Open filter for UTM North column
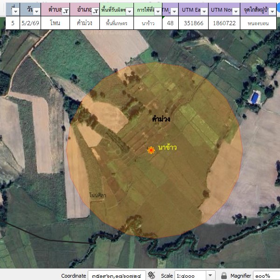The width and height of the screenshot is (280, 280). pos(236,11)
